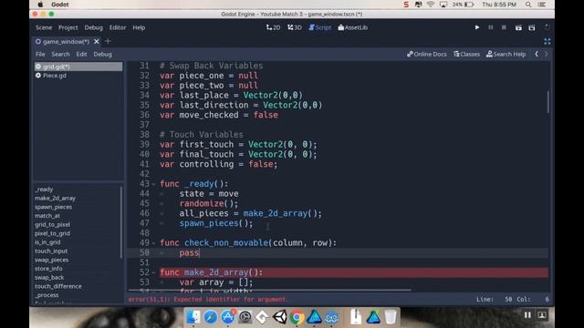The height and width of the screenshot is (328, 584).
Task: Jump to swap_back in the method list
Action: pos(49,277)
